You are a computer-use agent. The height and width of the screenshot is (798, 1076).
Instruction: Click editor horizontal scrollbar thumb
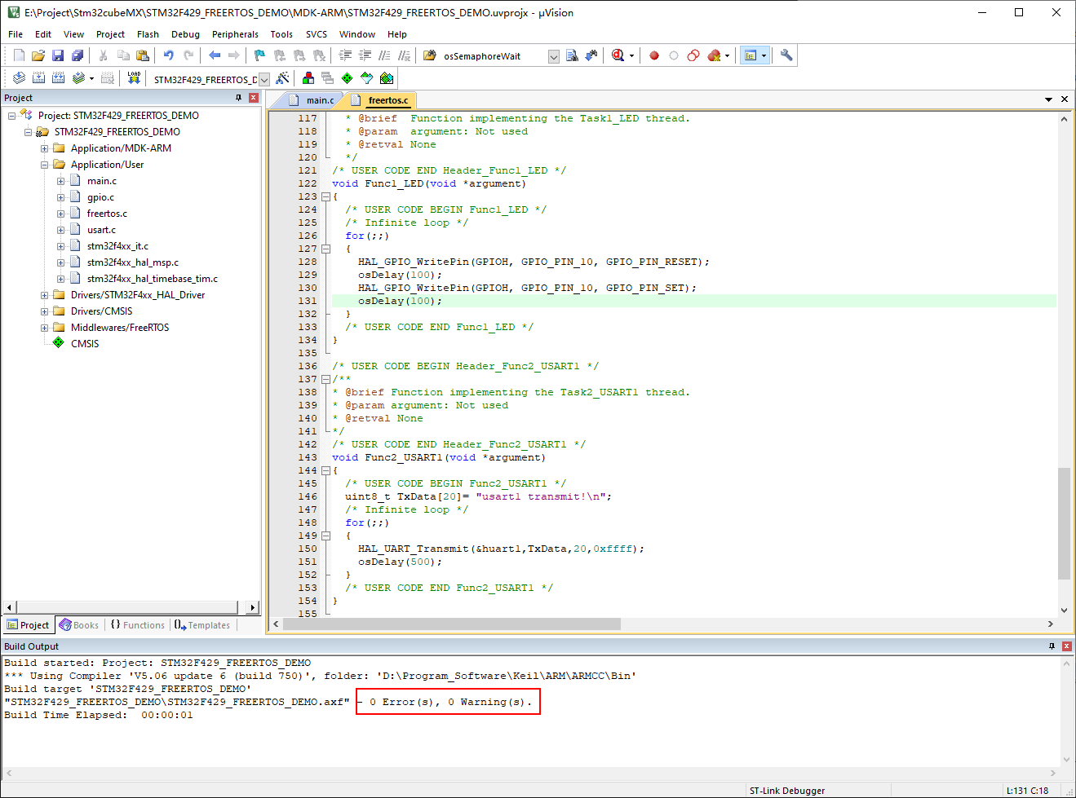click(452, 624)
